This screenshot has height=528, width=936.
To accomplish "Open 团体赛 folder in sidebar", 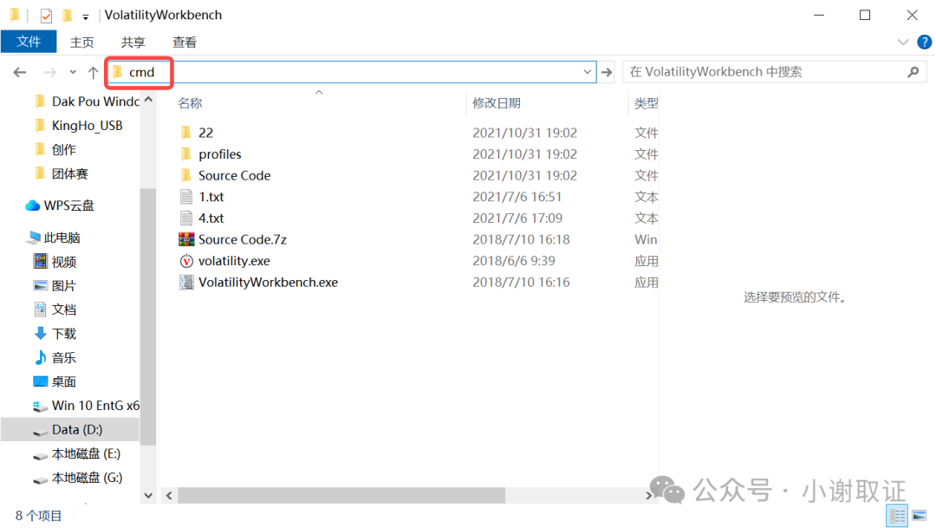I will (x=70, y=173).
